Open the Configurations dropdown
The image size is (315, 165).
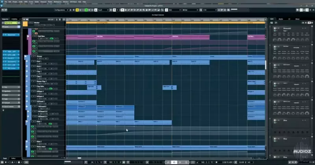pyautogui.click(x=61, y=10)
